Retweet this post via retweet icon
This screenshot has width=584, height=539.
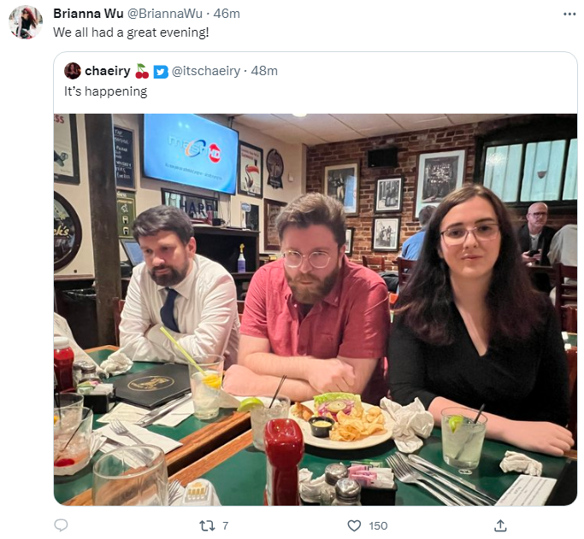point(207,525)
